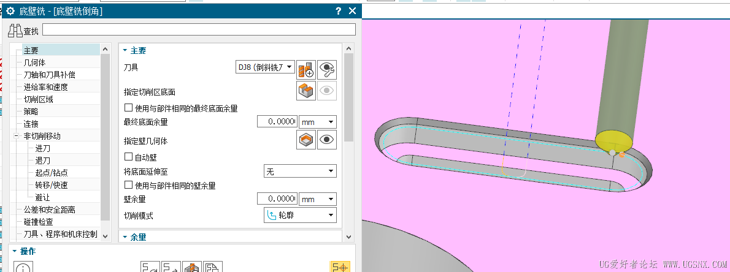Toggle display eye for 指定壁几何体
730x272 pixels.
pyautogui.click(x=327, y=140)
